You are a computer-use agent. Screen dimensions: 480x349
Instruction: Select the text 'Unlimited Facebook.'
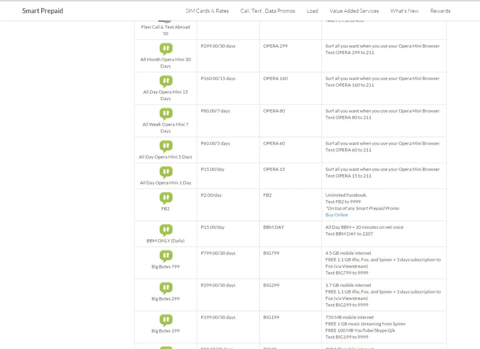coord(346,195)
